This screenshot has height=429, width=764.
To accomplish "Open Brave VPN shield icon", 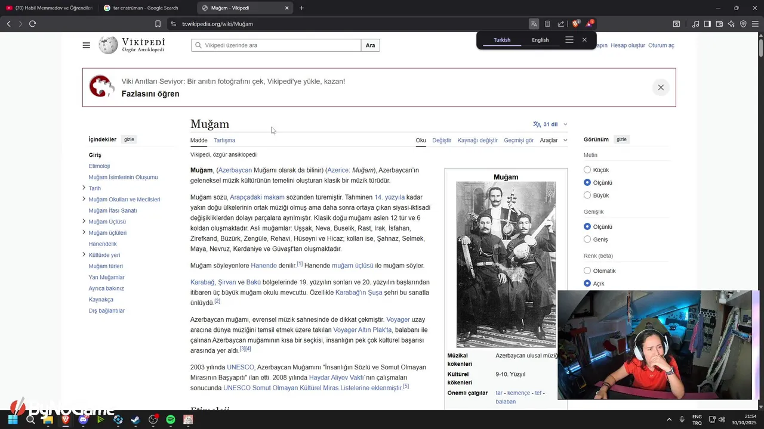I will point(743,24).
